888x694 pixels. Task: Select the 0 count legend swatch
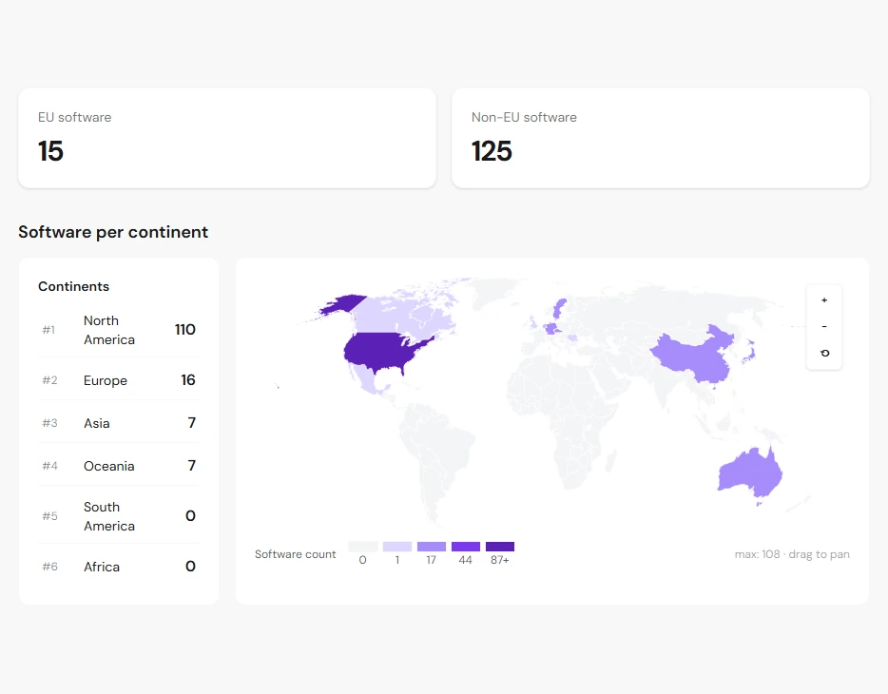362,547
